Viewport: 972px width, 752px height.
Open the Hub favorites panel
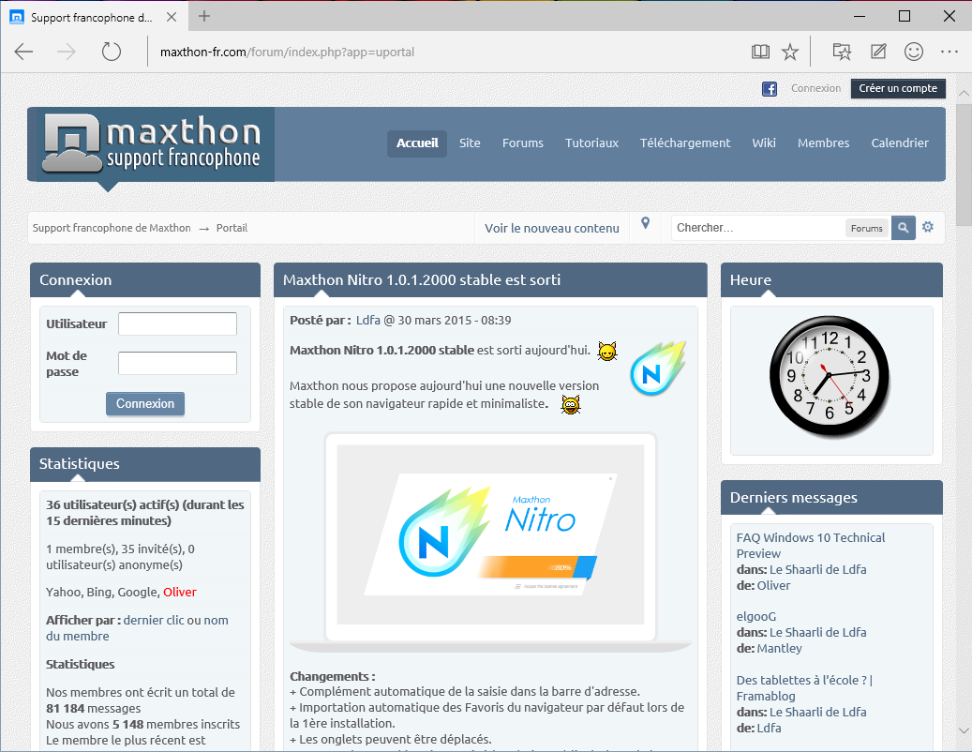(841, 53)
